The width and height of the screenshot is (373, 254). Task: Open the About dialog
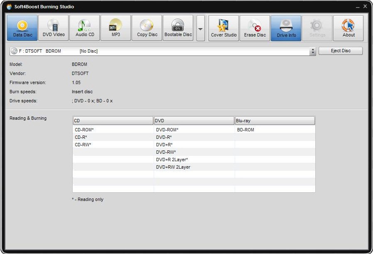pos(348,28)
